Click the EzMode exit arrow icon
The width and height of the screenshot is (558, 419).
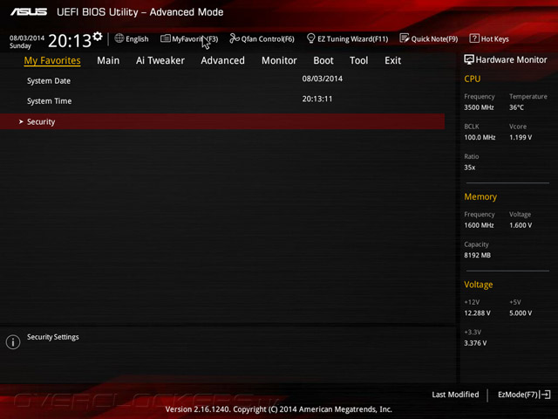545,395
